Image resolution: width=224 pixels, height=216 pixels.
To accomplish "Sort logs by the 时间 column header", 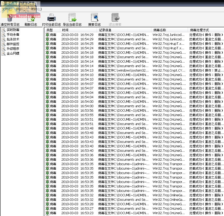I will (x=78, y=30).
